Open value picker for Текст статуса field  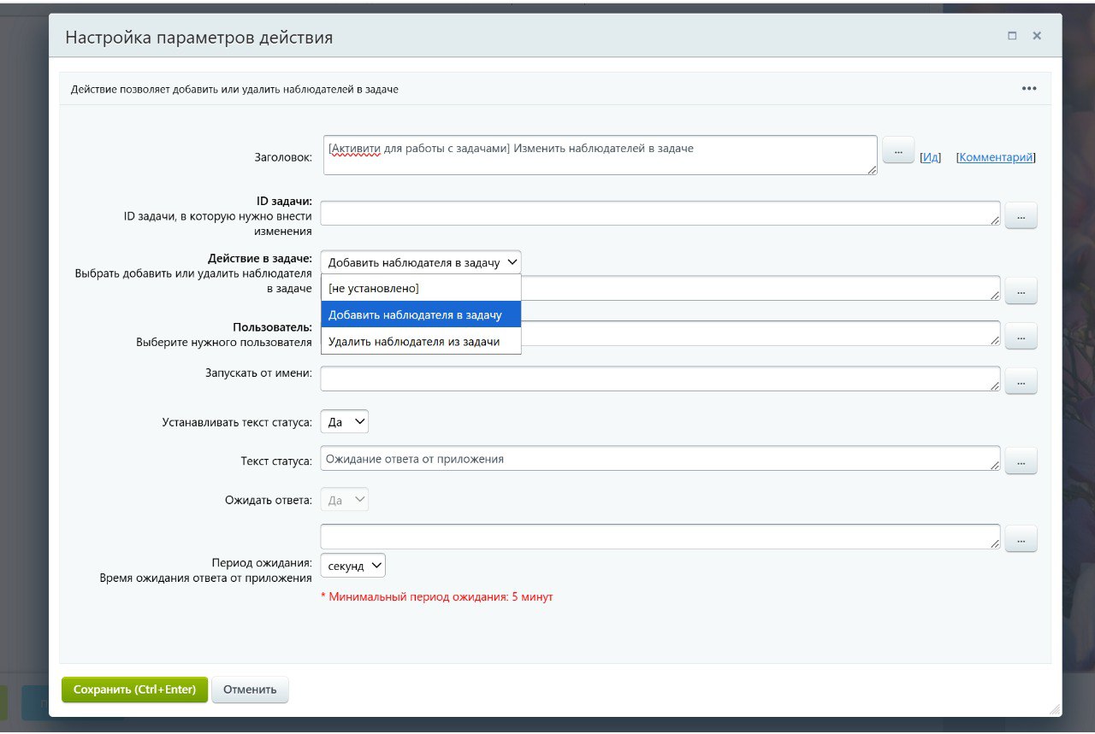(x=1021, y=461)
